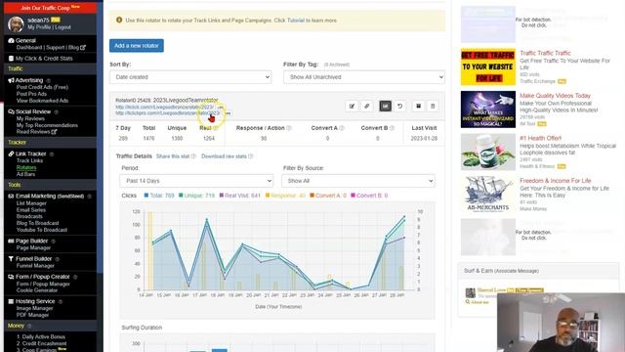Open Image Manager in the sidebar
Image resolution: width=625 pixels, height=352 pixels.
pyautogui.click(x=35, y=309)
